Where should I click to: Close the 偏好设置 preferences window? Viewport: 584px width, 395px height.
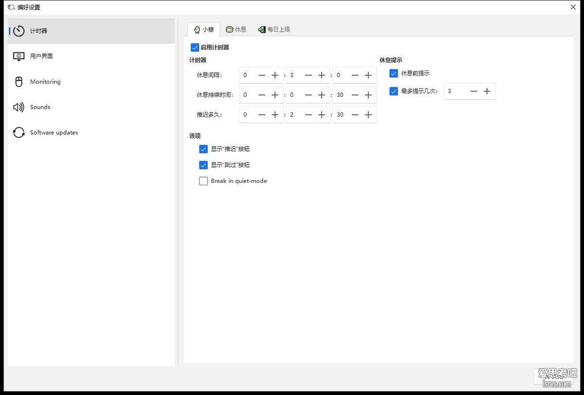pyautogui.click(x=573, y=7)
